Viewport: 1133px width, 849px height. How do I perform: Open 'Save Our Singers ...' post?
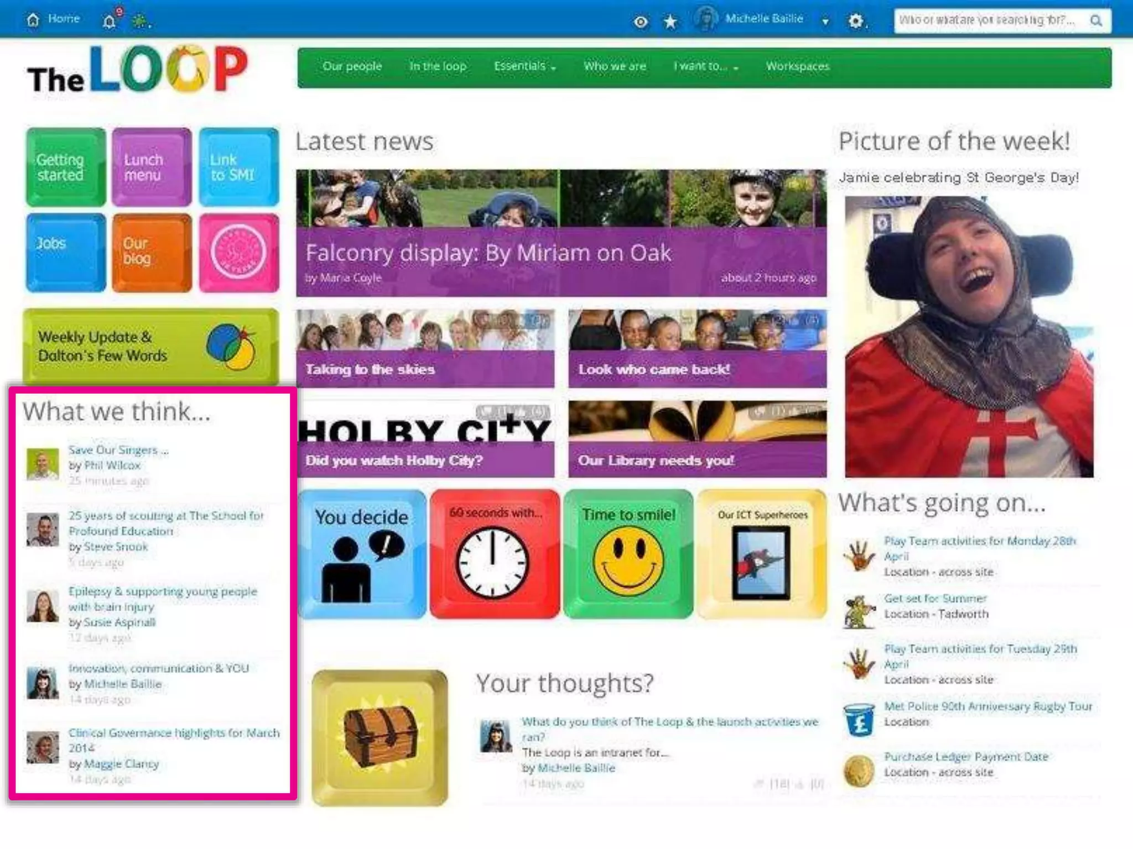118,450
